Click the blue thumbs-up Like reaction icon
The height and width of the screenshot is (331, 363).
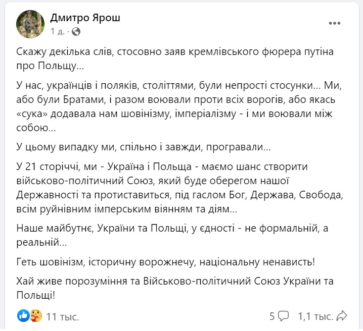pyautogui.click(x=23, y=315)
